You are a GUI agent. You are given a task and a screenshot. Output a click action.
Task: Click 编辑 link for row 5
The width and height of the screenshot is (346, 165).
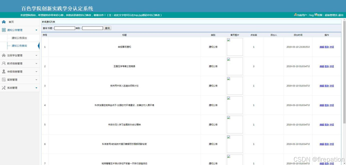pos(321,125)
